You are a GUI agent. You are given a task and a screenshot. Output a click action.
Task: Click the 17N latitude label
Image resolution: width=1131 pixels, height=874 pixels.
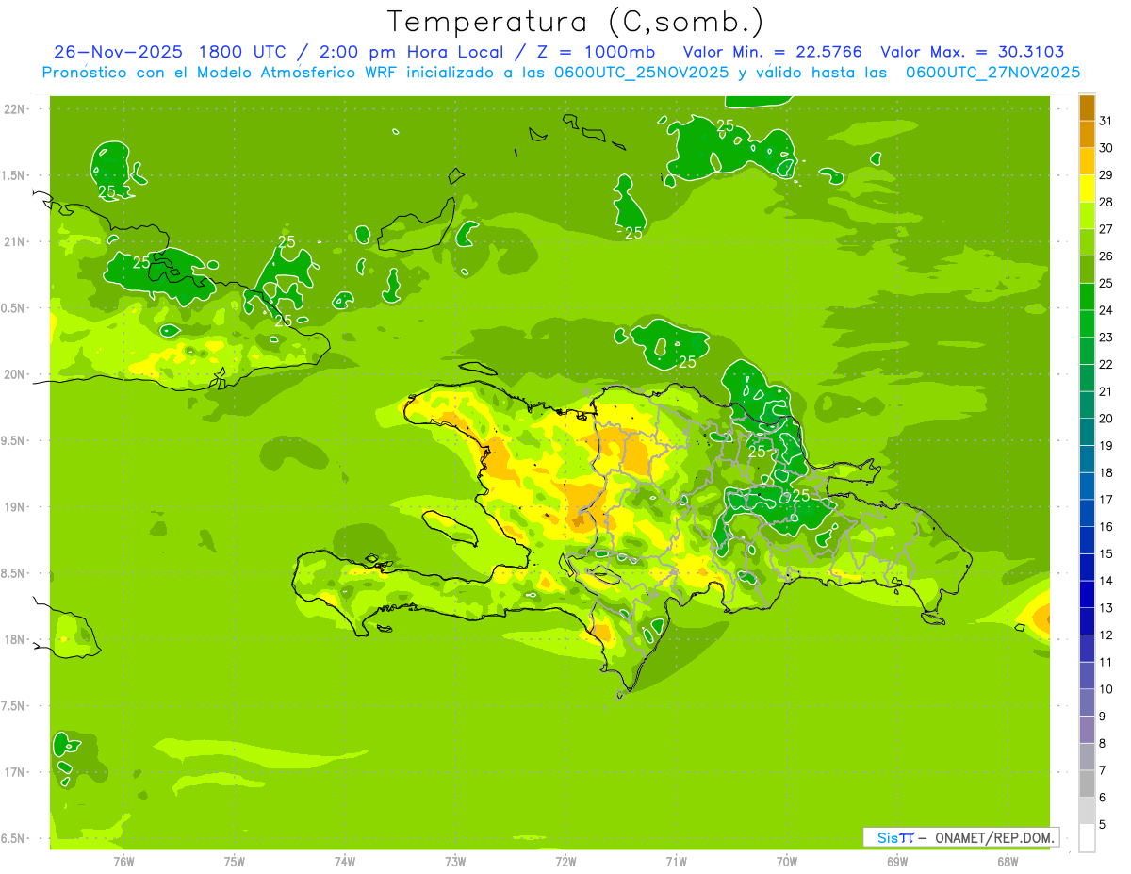(14, 772)
